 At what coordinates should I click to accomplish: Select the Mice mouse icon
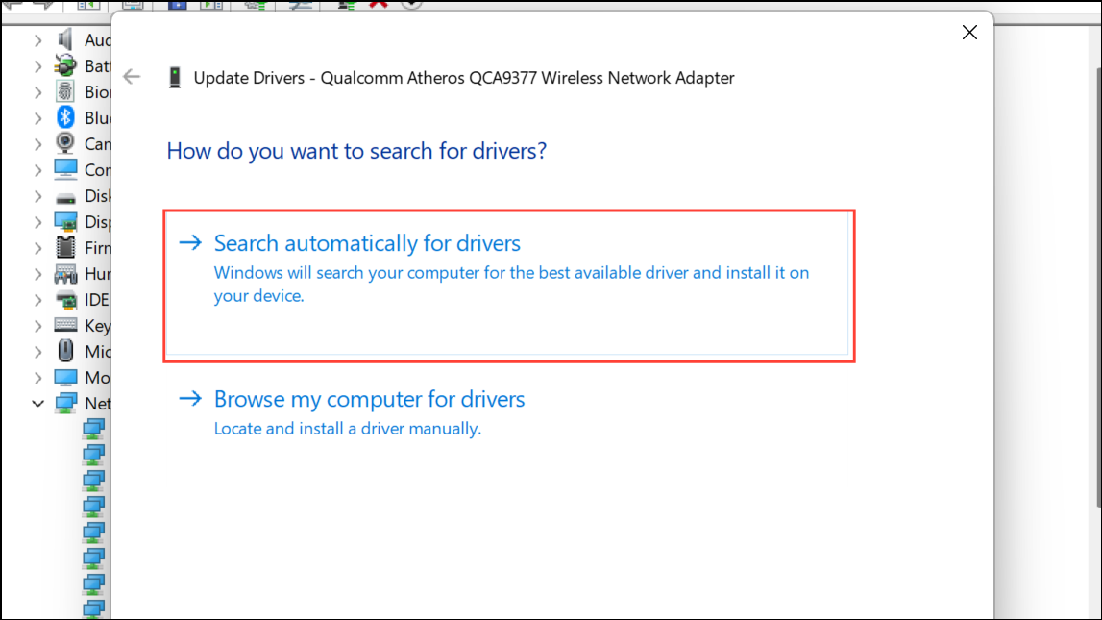(65, 351)
